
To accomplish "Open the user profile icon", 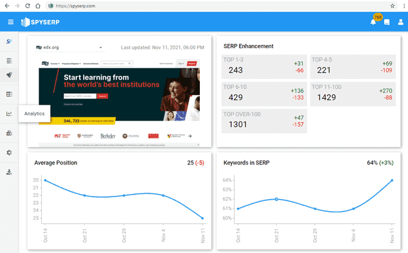I will [401, 22].
